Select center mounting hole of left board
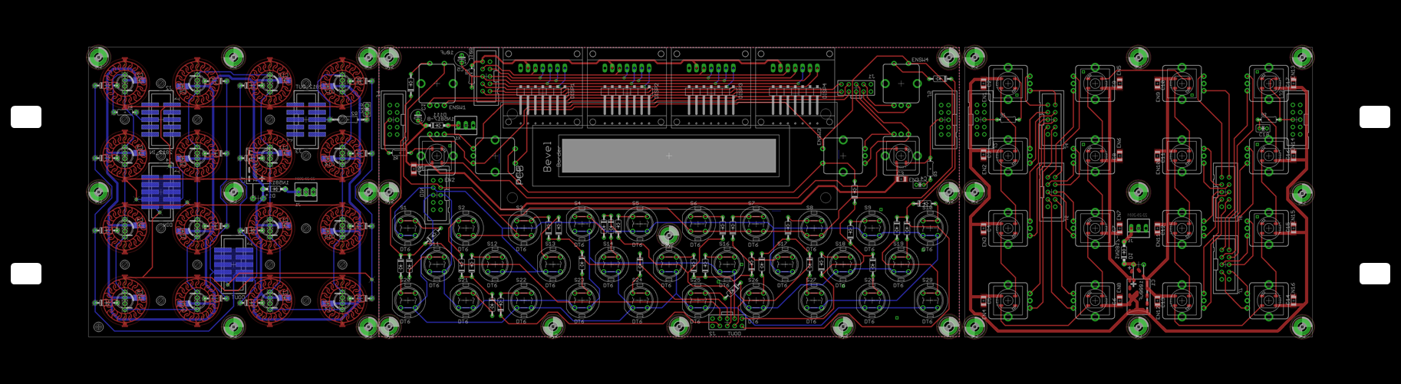Image resolution: width=1401 pixels, height=384 pixels. coord(234,192)
